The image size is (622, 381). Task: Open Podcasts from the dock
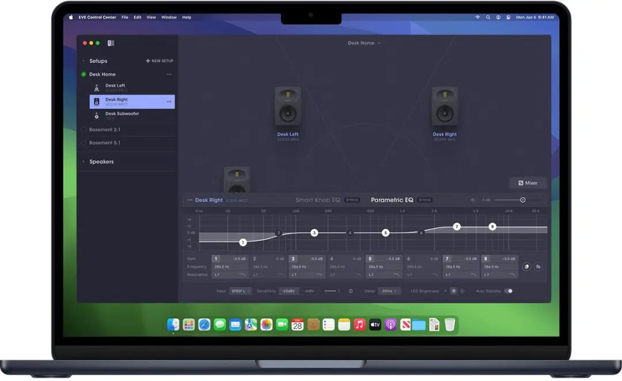pyautogui.click(x=390, y=325)
